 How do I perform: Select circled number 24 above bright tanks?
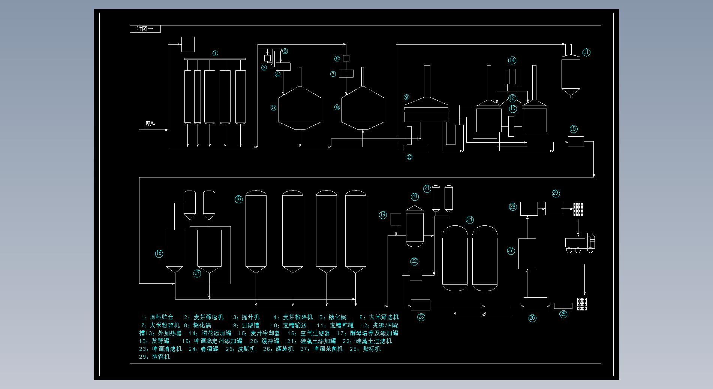coord(470,220)
